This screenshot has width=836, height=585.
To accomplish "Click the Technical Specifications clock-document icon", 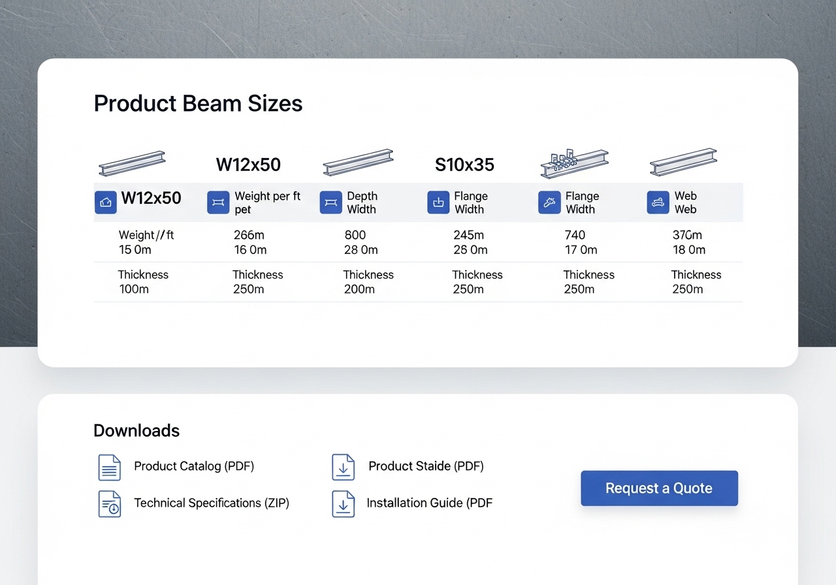I will tap(109, 503).
